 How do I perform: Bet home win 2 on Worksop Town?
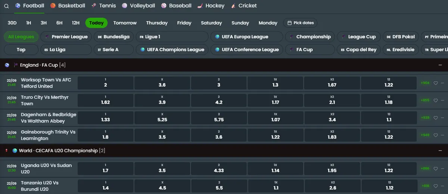tap(105, 83)
